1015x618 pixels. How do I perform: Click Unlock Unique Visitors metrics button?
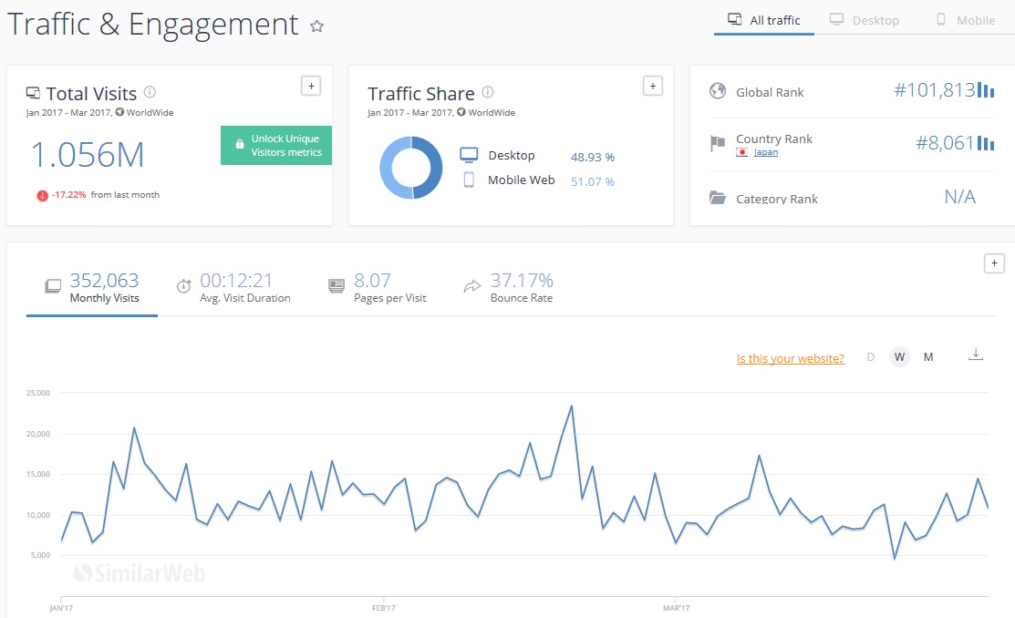(x=276, y=146)
